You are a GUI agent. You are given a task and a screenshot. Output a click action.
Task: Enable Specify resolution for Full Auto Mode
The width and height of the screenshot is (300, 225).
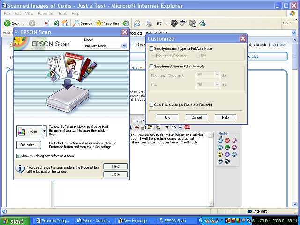point(151,67)
